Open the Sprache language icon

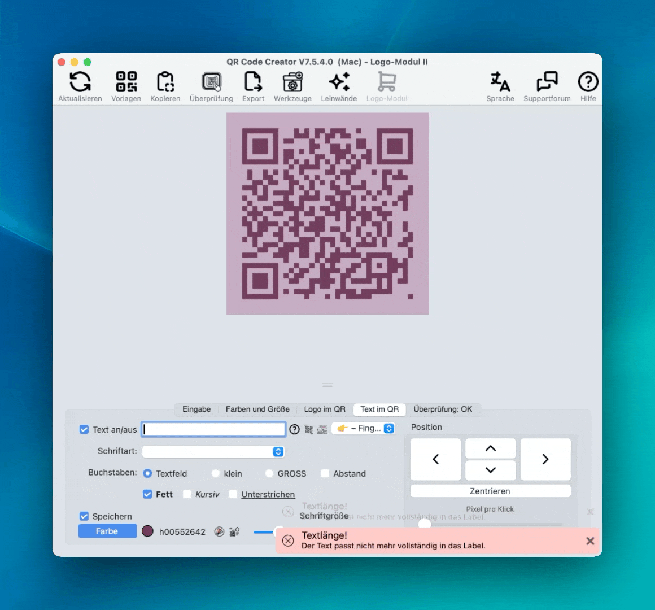[x=500, y=82]
